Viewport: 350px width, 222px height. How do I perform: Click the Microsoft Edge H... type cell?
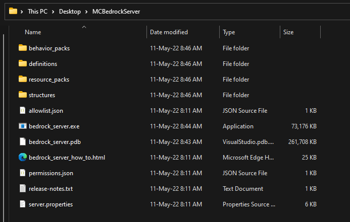point(248,157)
